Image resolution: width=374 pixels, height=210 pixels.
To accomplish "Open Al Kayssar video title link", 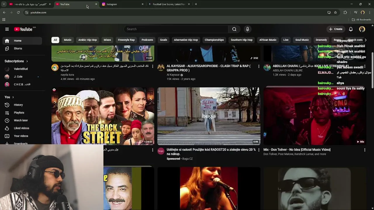I will tap(208, 68).
